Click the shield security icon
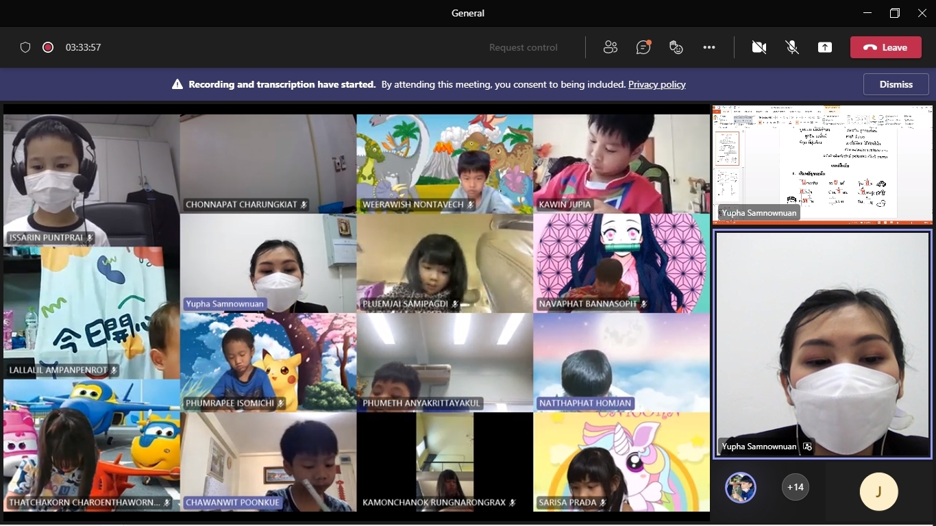The image size is (936, 526). [25, 47]
